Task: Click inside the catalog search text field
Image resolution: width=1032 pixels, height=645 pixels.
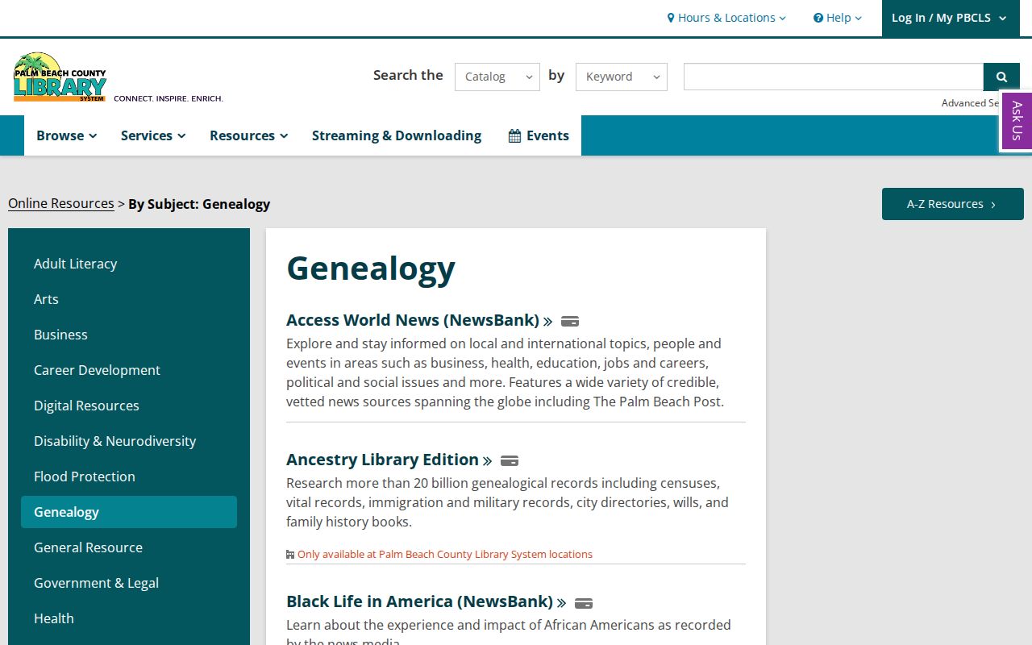Action: 834,77
